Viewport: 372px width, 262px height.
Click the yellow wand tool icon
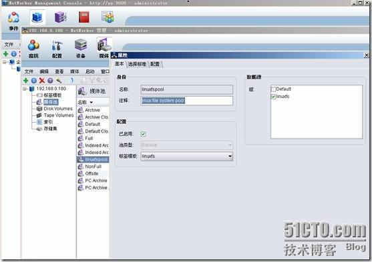(59, 81)
